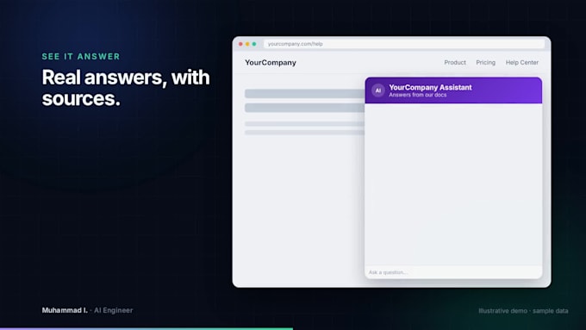
Task: Open the Pricing nav link
Action: [x=485, y=62]
